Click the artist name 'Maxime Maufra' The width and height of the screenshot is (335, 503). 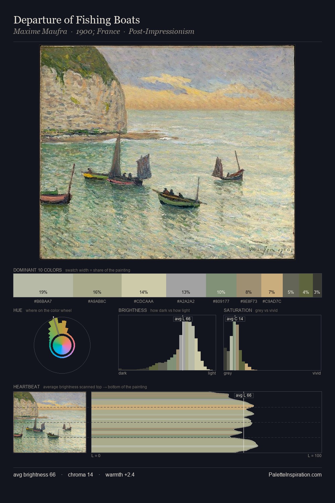40,32
